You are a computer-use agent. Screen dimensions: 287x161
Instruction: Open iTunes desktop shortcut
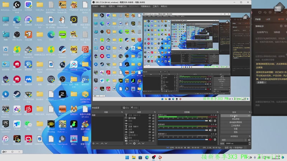click(5, 140)
